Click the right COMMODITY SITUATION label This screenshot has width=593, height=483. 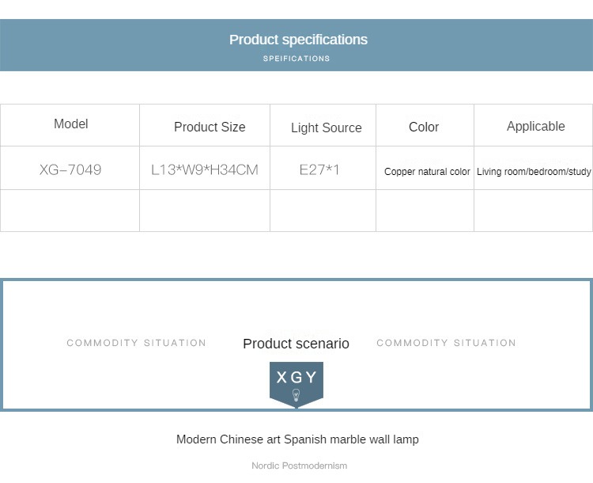point(446,343)
